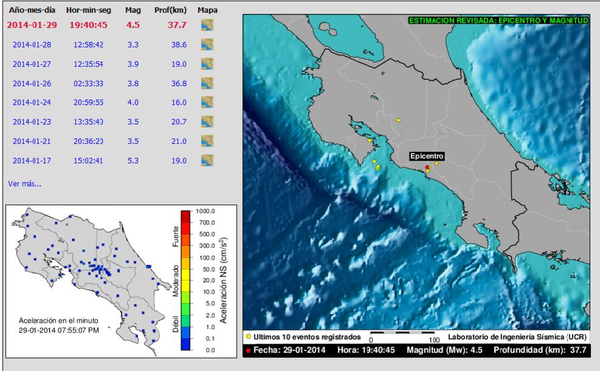View map for the 2014-01-21 event

point(208,141)
